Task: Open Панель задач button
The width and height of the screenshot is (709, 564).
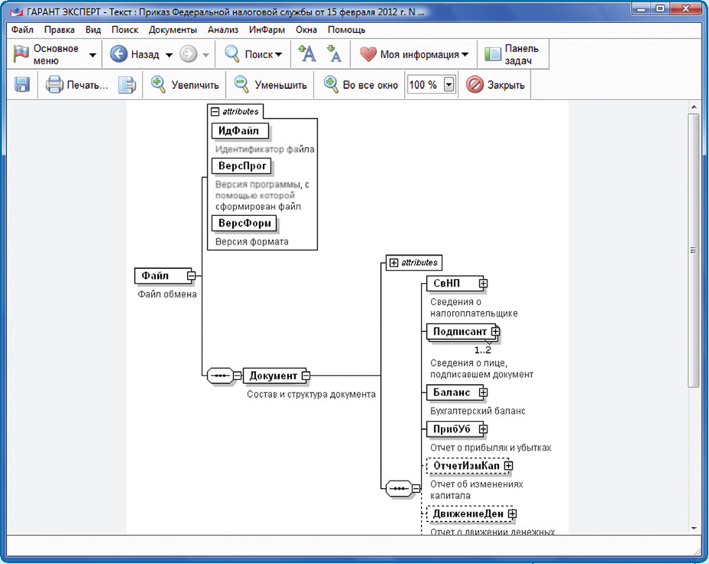Action: [x=512, y=54]
